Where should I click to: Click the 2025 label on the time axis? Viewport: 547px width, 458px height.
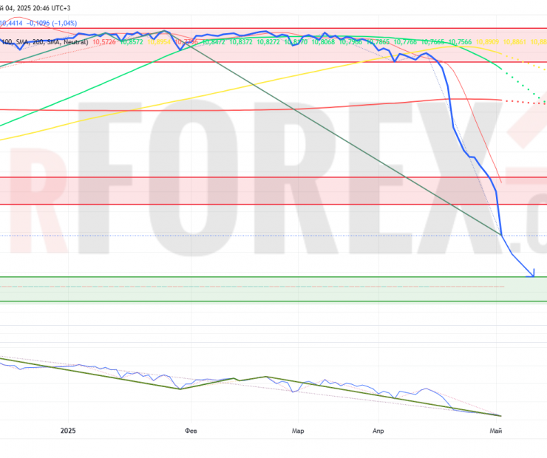pos(68,431)
